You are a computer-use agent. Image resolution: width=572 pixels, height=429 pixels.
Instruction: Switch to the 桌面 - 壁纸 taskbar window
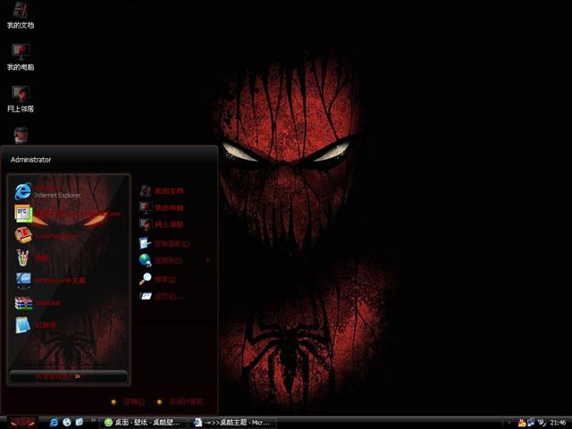pyautogui.click(x=143, y=422)
